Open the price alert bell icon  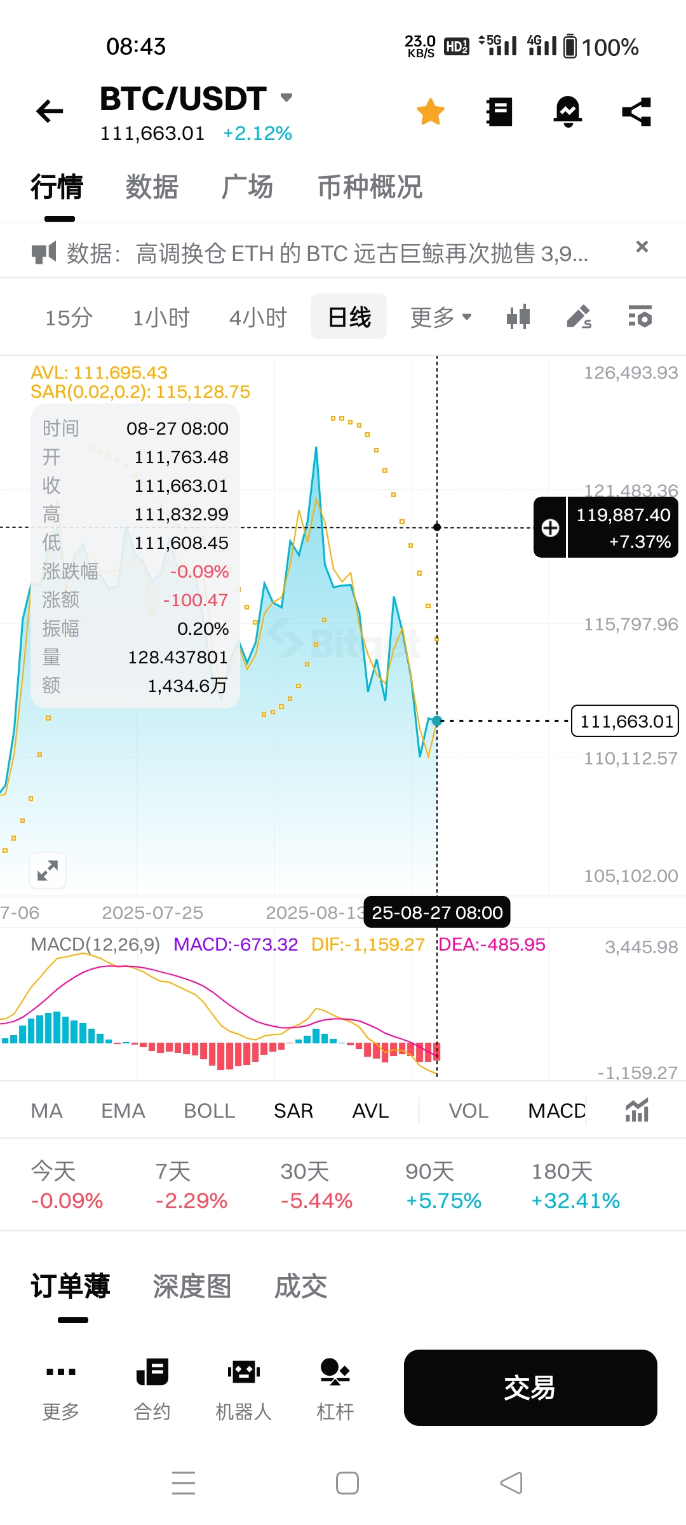pos(567,112)
